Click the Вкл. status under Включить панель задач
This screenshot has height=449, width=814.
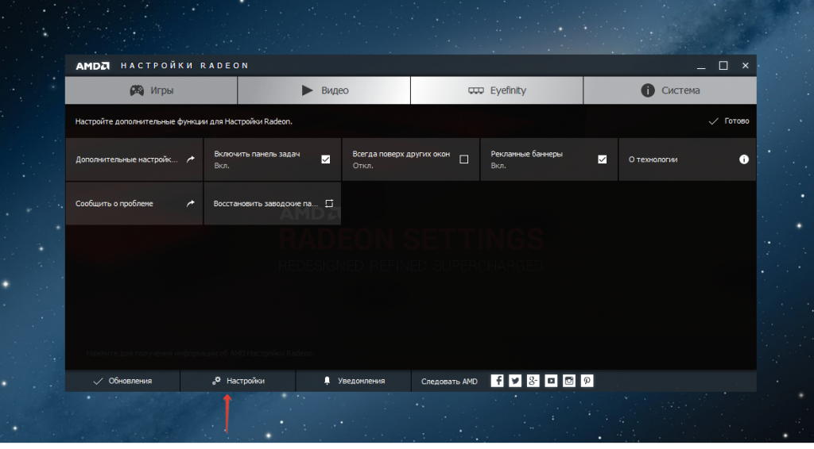pos(222,166)
